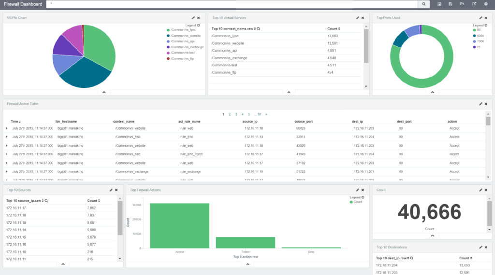Screen dimensions: 495x275
Task: Remove the Top Firewall Actions panel
Action: 363,190
